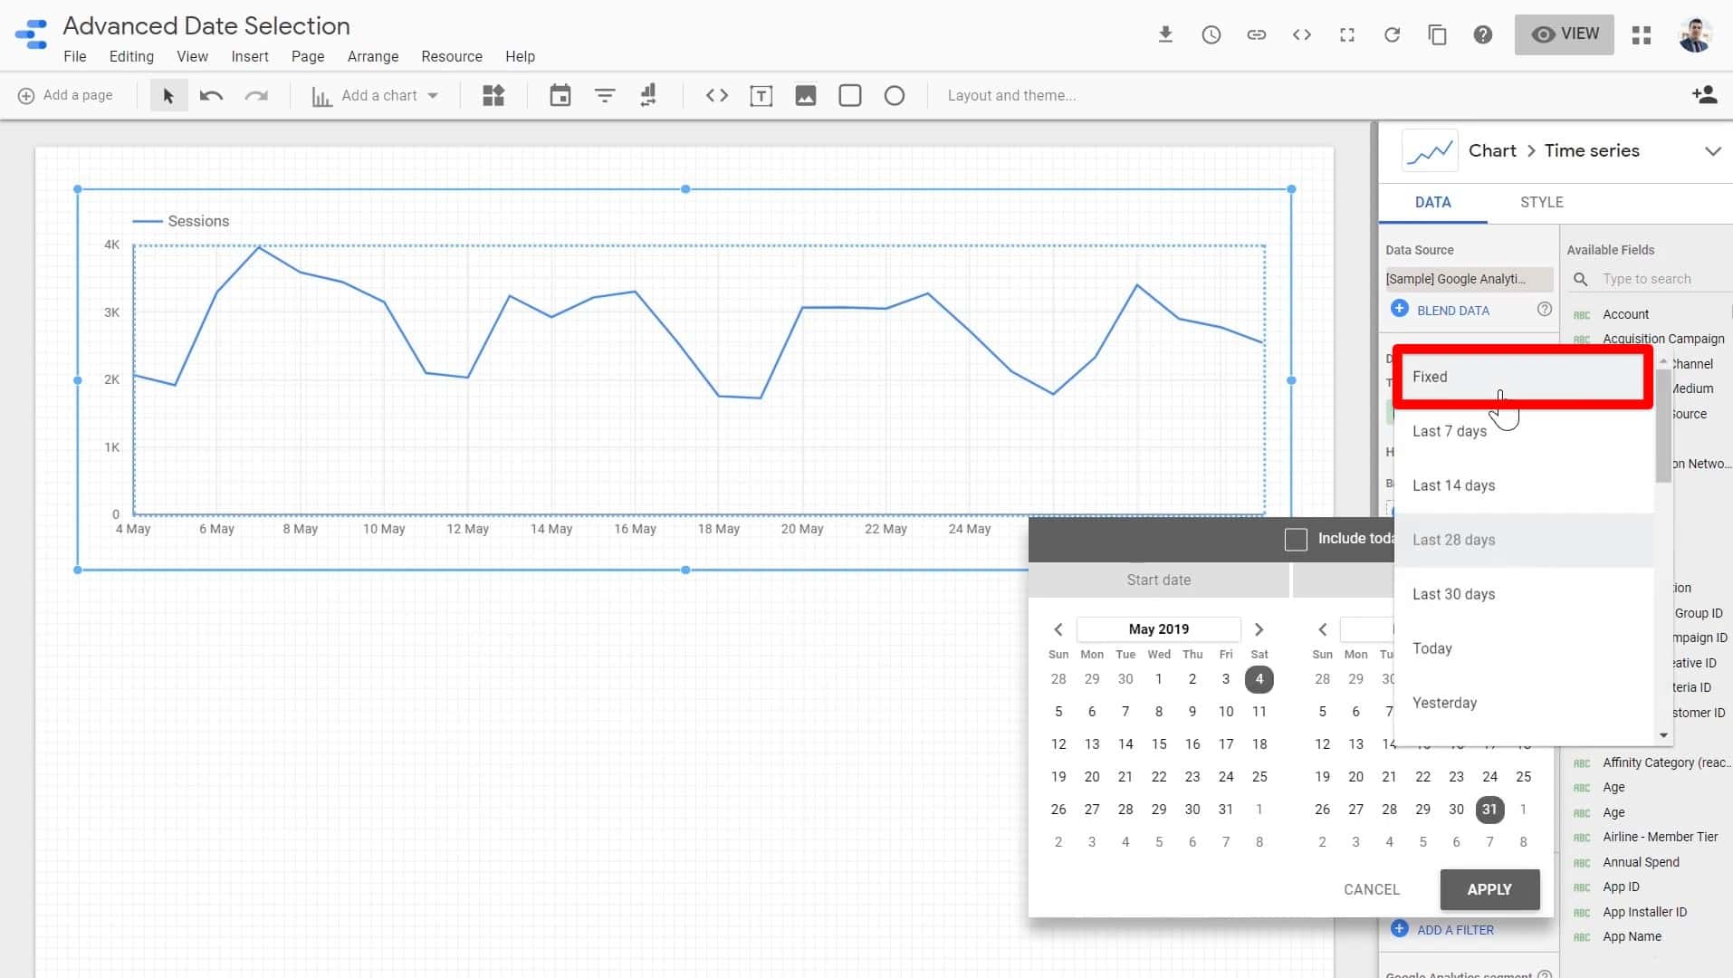Image resolution: width=1733 pixels, height=978 pixels.
Task: Insert an image into the report
Action: (x=805, y=95)
